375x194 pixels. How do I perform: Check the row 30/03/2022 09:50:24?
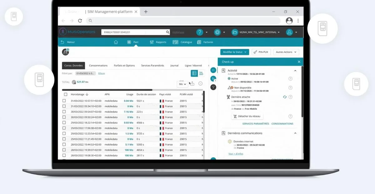(64, 117)
